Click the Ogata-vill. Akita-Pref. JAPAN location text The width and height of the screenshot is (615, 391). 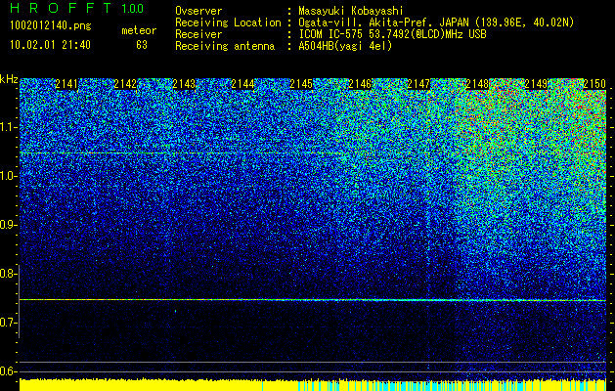point(436,23)
